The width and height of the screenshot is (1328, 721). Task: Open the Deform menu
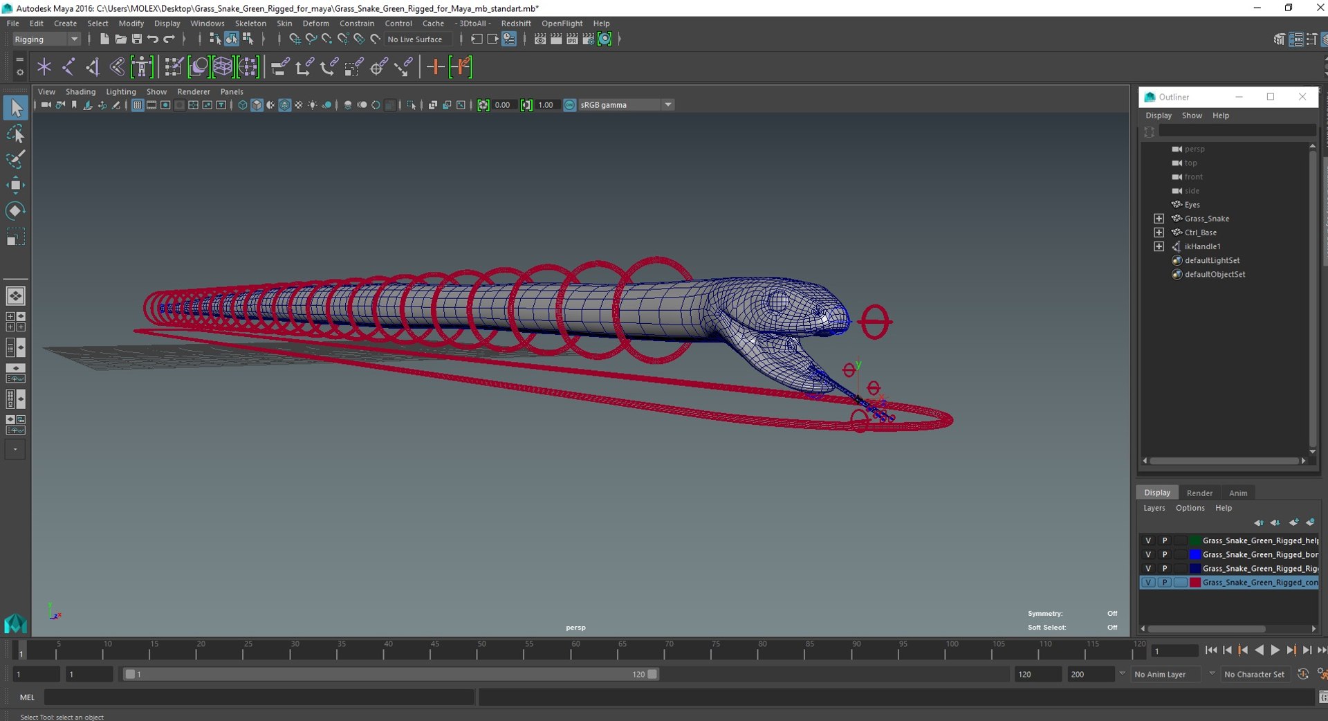315,24
